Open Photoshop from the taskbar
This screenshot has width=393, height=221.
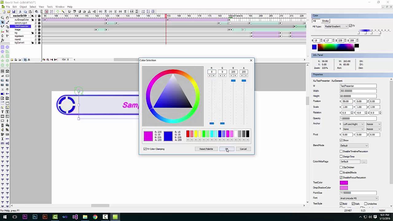click(x=35, y=217)
